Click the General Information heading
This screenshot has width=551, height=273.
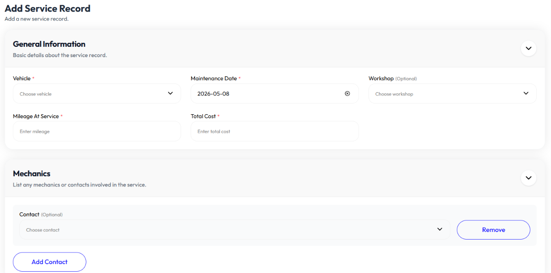[49, 44]
